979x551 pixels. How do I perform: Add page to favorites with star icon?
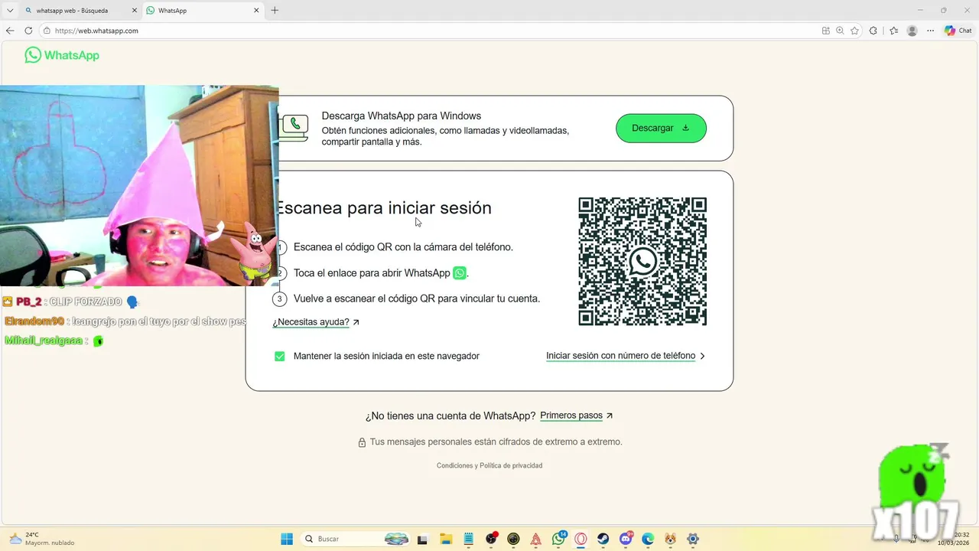point(854,31)
